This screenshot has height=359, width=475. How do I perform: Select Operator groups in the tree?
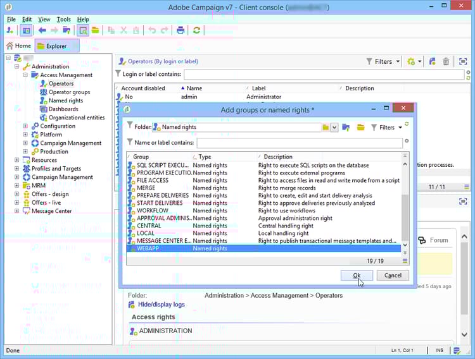click(70, 92)
